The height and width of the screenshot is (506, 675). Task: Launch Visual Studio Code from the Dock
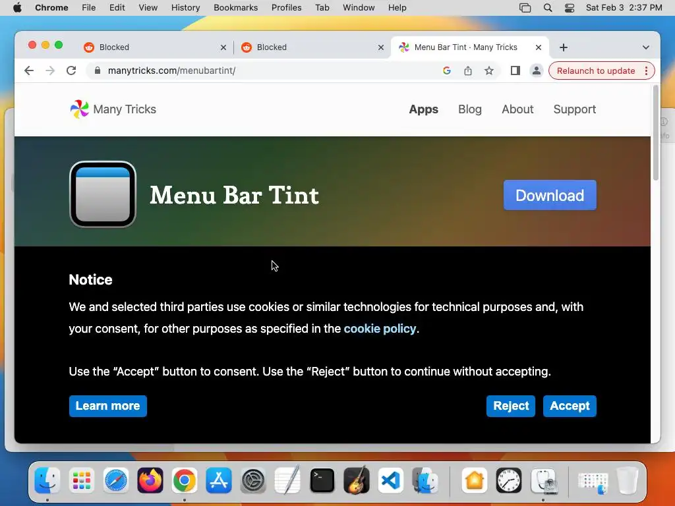click(391, 480)
